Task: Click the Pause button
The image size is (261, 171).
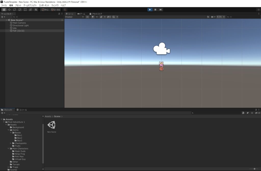Action: click(x=155, y=10)
